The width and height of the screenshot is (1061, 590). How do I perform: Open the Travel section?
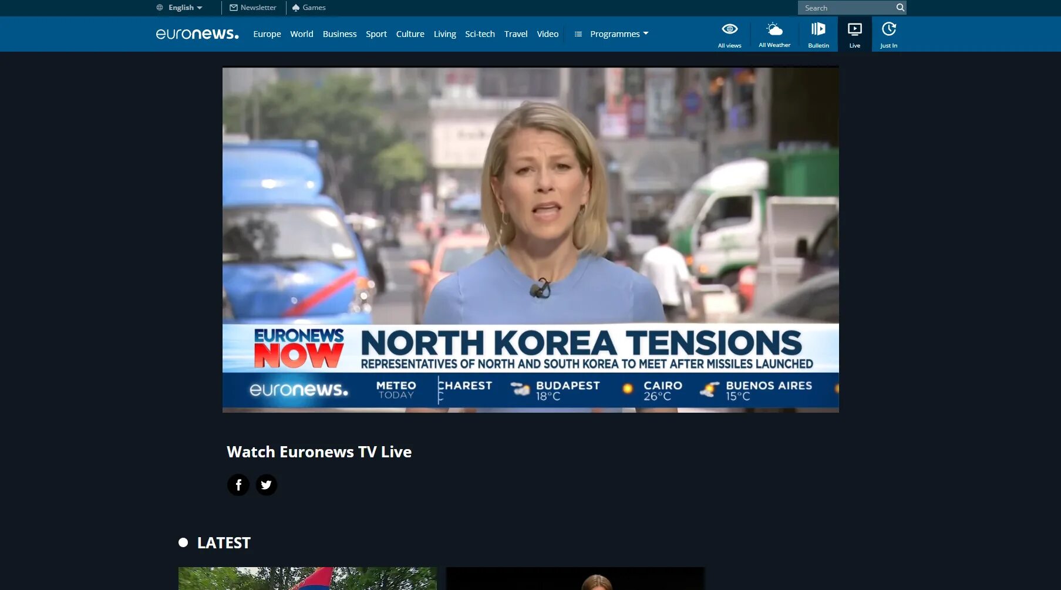click(516, 34)
